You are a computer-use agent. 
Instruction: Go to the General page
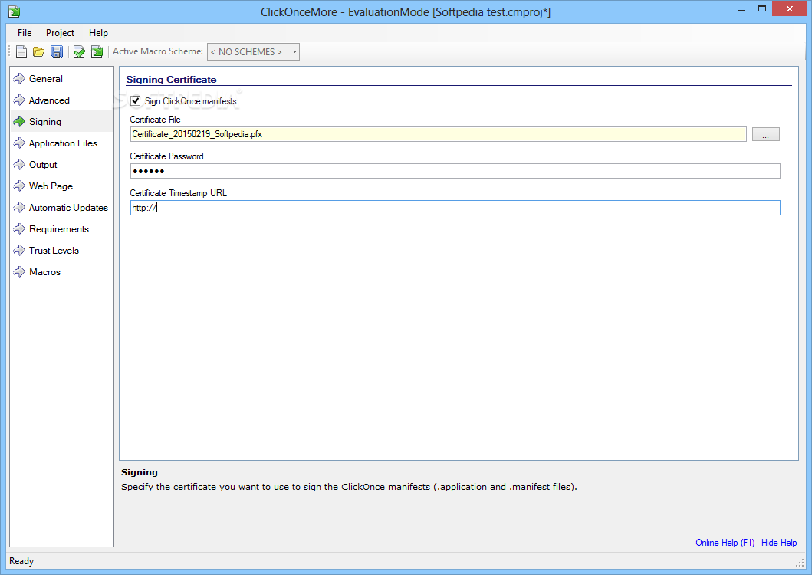pos(61,79)
